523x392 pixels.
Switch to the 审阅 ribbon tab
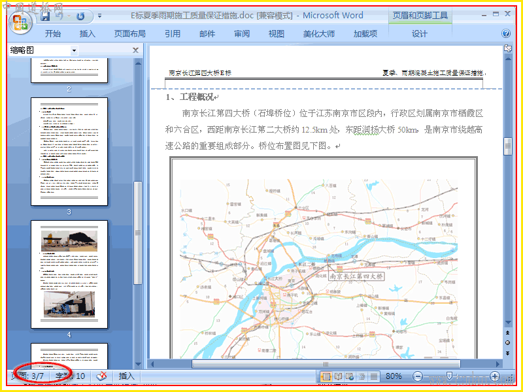(242, 34)
